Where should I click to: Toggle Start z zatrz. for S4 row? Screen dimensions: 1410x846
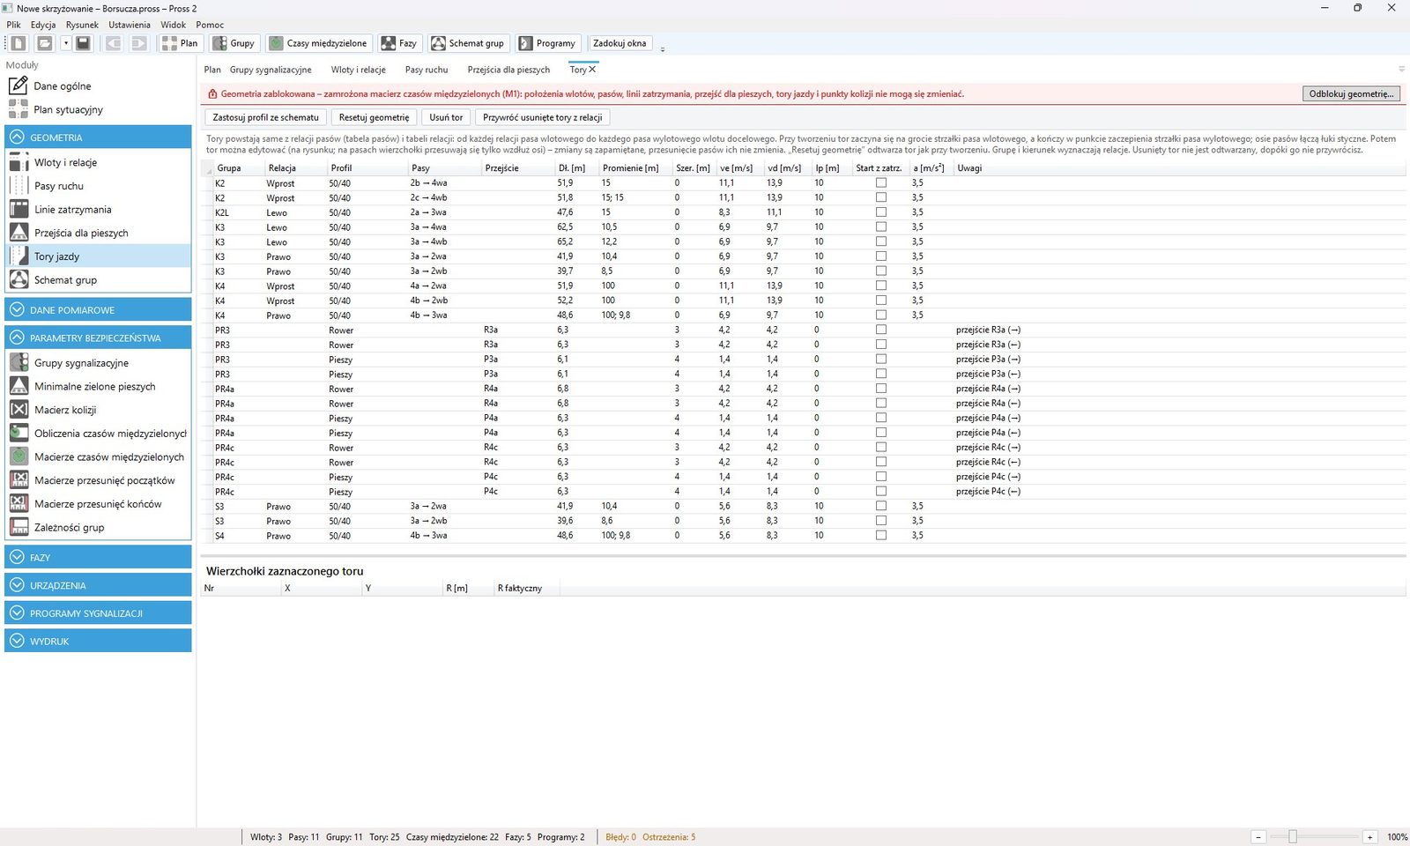click(880, 535)
